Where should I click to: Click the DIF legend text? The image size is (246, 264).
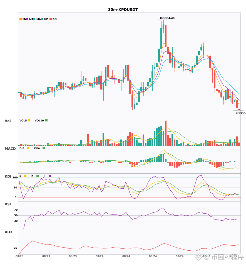point(22,148)
